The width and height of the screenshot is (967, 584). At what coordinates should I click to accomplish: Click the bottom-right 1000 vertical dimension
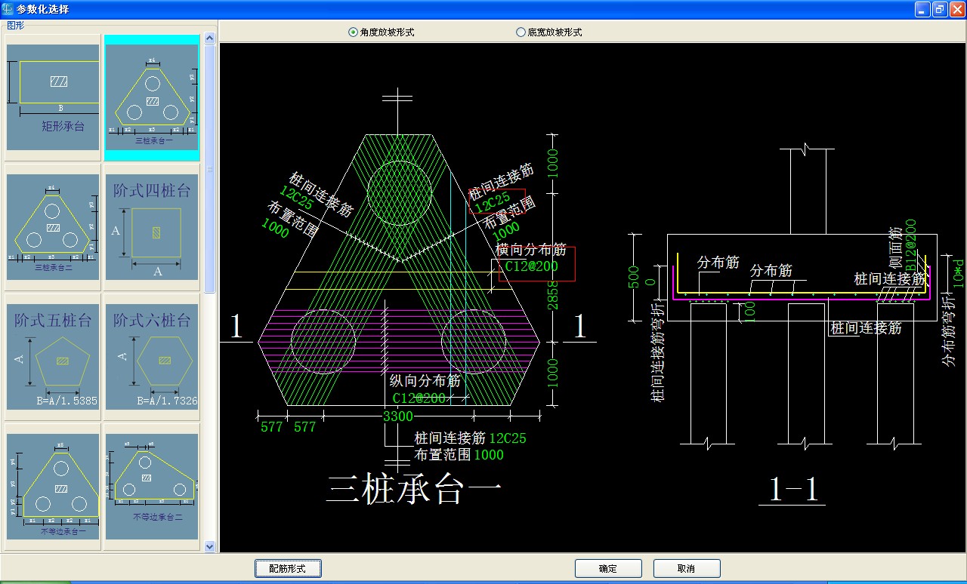click(553, 373)
